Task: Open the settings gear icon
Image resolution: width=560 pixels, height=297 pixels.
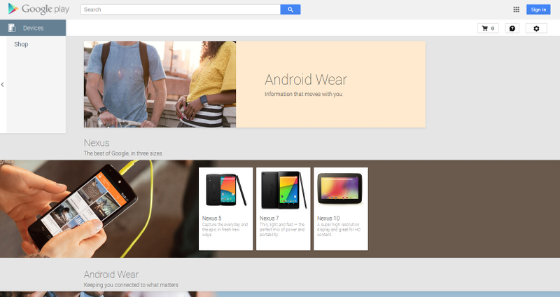Action: pos(536,28)
